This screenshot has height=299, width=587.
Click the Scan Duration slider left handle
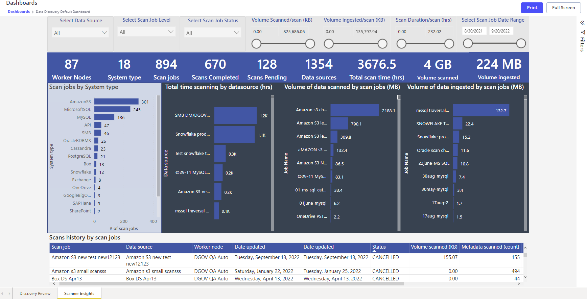[401, 44]
